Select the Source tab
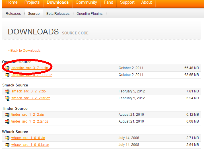The height and width of the screenshot is (151, 204). coord(34,14)
